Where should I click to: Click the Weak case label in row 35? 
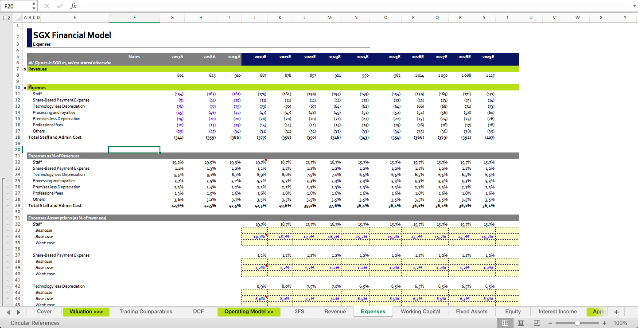[x=45, y=243]
